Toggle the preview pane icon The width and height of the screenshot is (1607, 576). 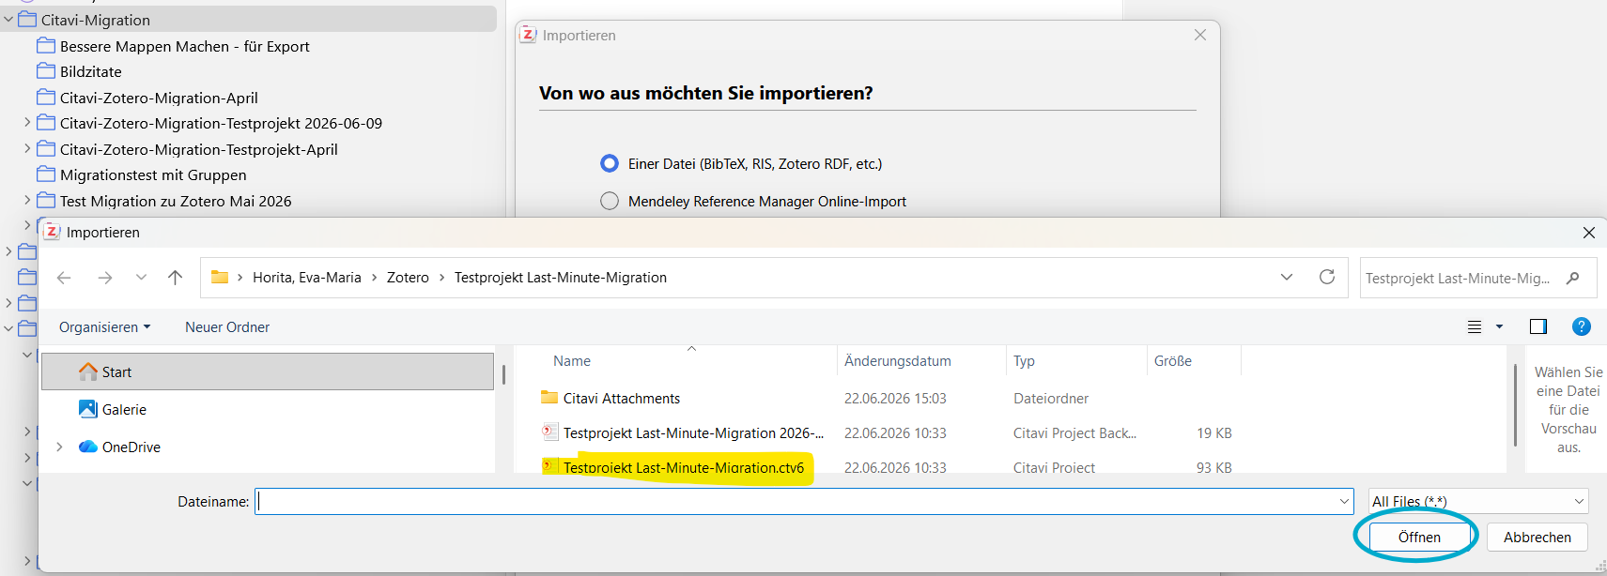[1538, 326]
